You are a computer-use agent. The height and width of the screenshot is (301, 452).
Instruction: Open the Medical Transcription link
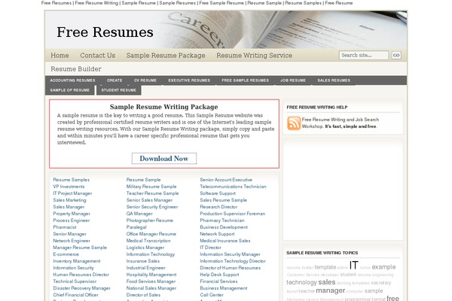148,241
